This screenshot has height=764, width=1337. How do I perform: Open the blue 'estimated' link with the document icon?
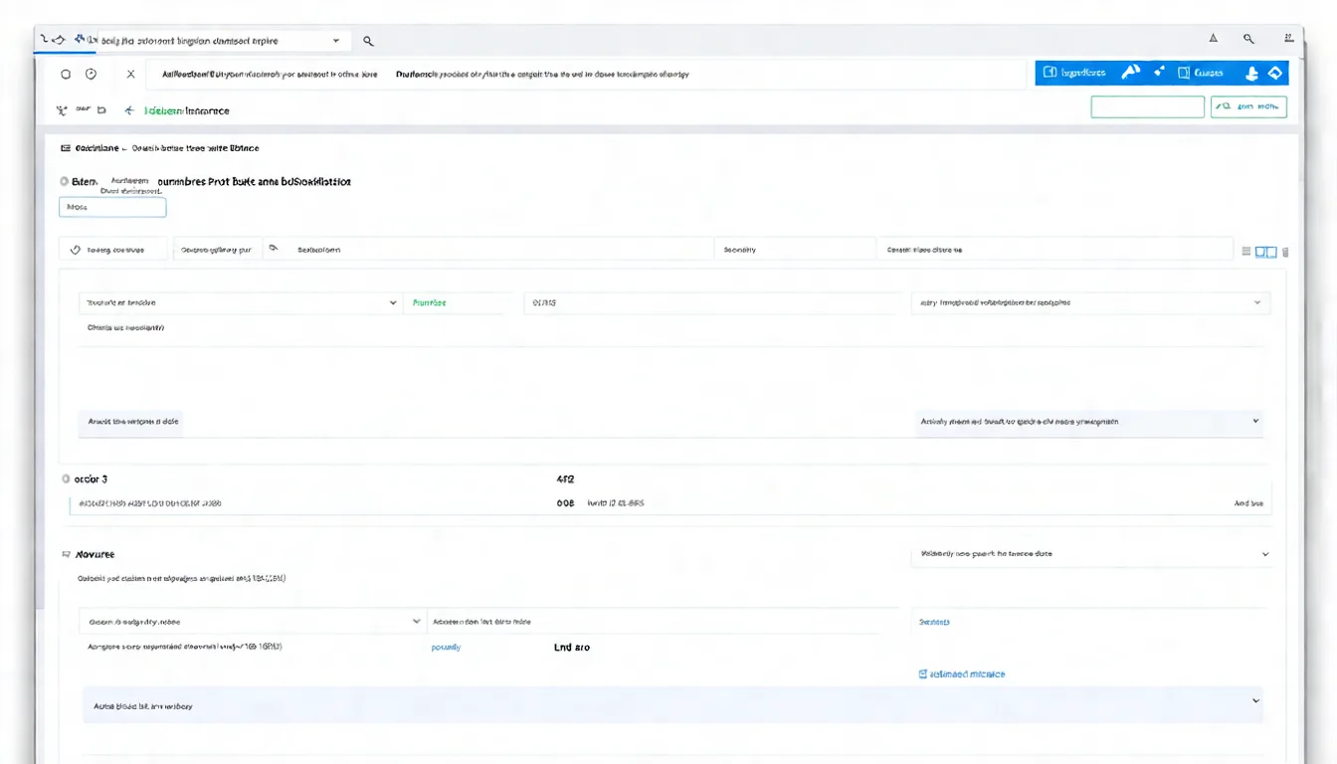(961, 674)
